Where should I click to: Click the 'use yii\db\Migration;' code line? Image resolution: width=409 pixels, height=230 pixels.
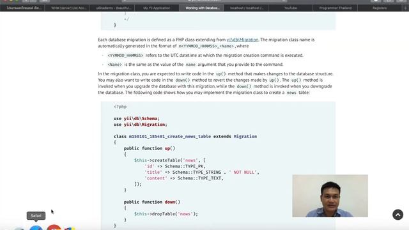click(x=141, y=125)
